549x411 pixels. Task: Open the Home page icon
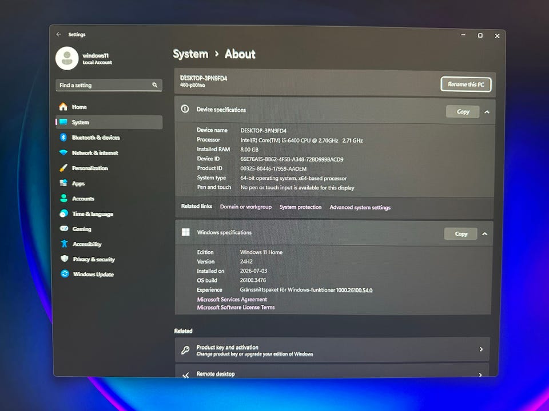pyautogui.click(x=63, y=107)
